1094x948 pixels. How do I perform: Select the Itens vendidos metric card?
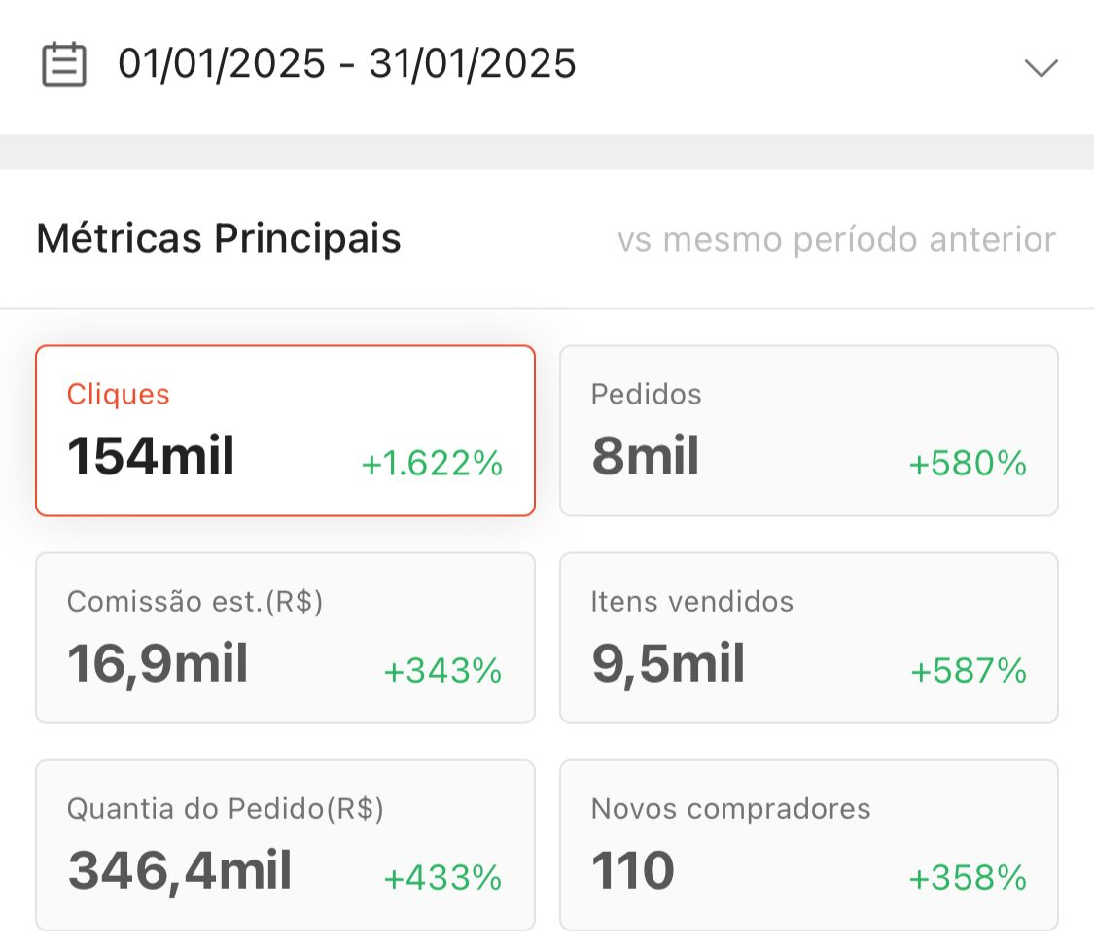pos(810,637)
